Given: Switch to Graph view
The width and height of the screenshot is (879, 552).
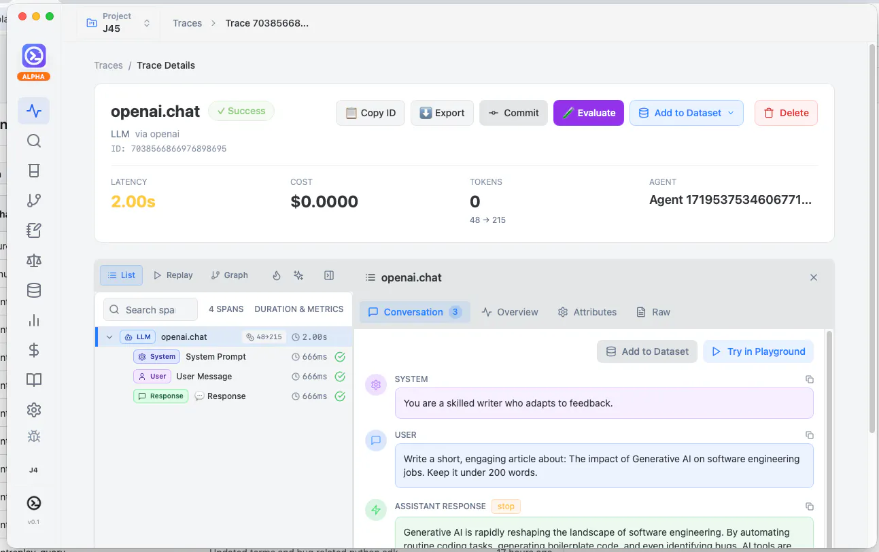Looking at the screenshot, I should coord(230,275).
